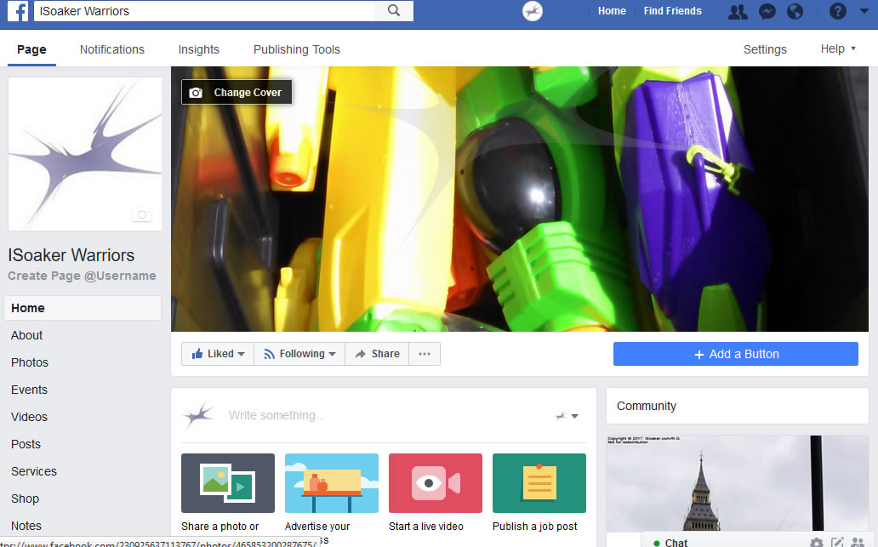Open the post-as identity selector dropdown
The image size is (878, 547).
tap(567, 415)
